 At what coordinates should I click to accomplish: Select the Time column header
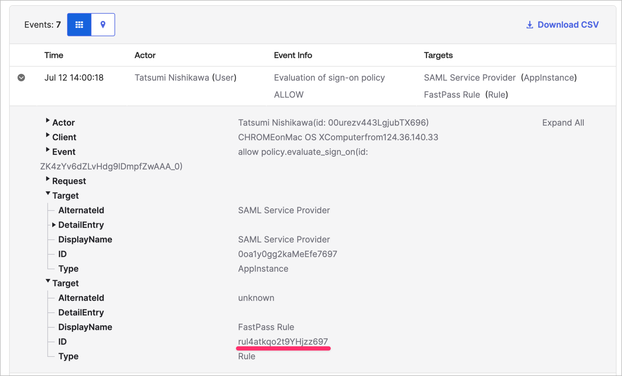coord(53,55)
